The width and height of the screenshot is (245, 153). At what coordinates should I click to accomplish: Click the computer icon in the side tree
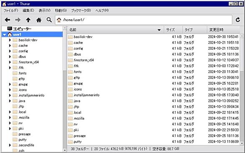click(10, 29)
